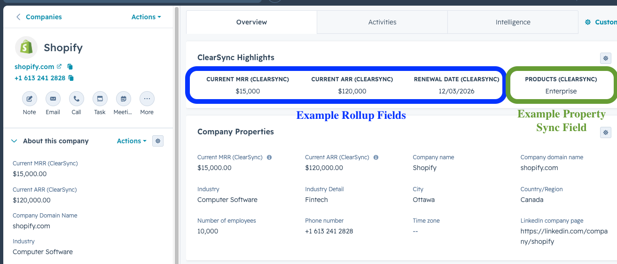Click the City value Ottawa
Viewport: 617px width, 264px height.
coord(424,200)
